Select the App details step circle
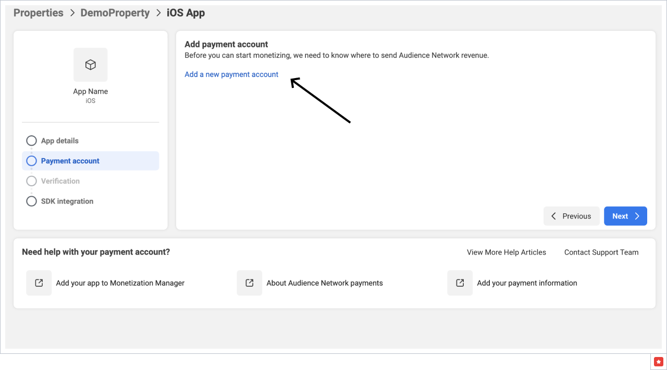 (x=31, y=141)
